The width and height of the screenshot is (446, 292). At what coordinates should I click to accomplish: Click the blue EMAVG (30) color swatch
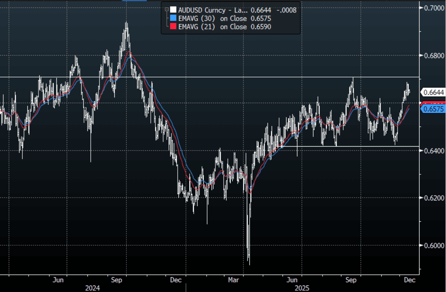tap(173, 18)
